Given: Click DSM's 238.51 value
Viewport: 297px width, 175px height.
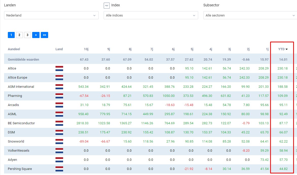Looking at the screenshot, I should (83, 132).
